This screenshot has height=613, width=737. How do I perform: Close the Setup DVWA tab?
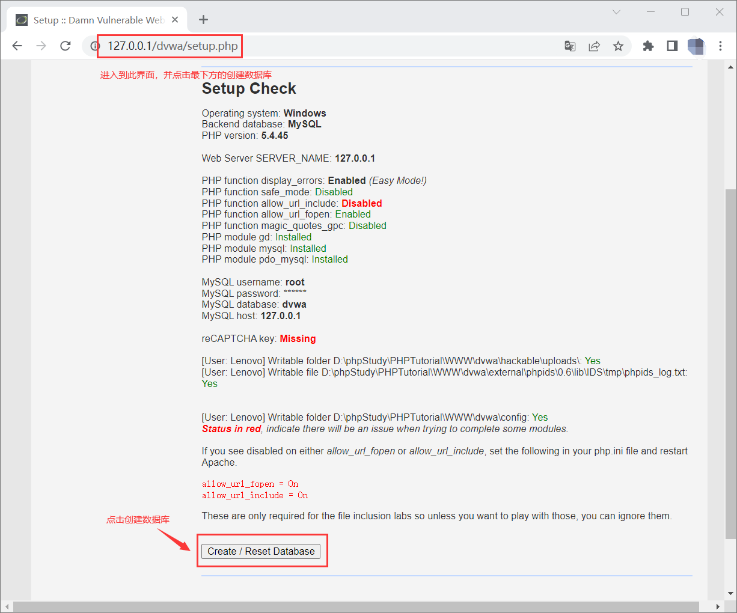pyautogui.click(x=175, y=20)
